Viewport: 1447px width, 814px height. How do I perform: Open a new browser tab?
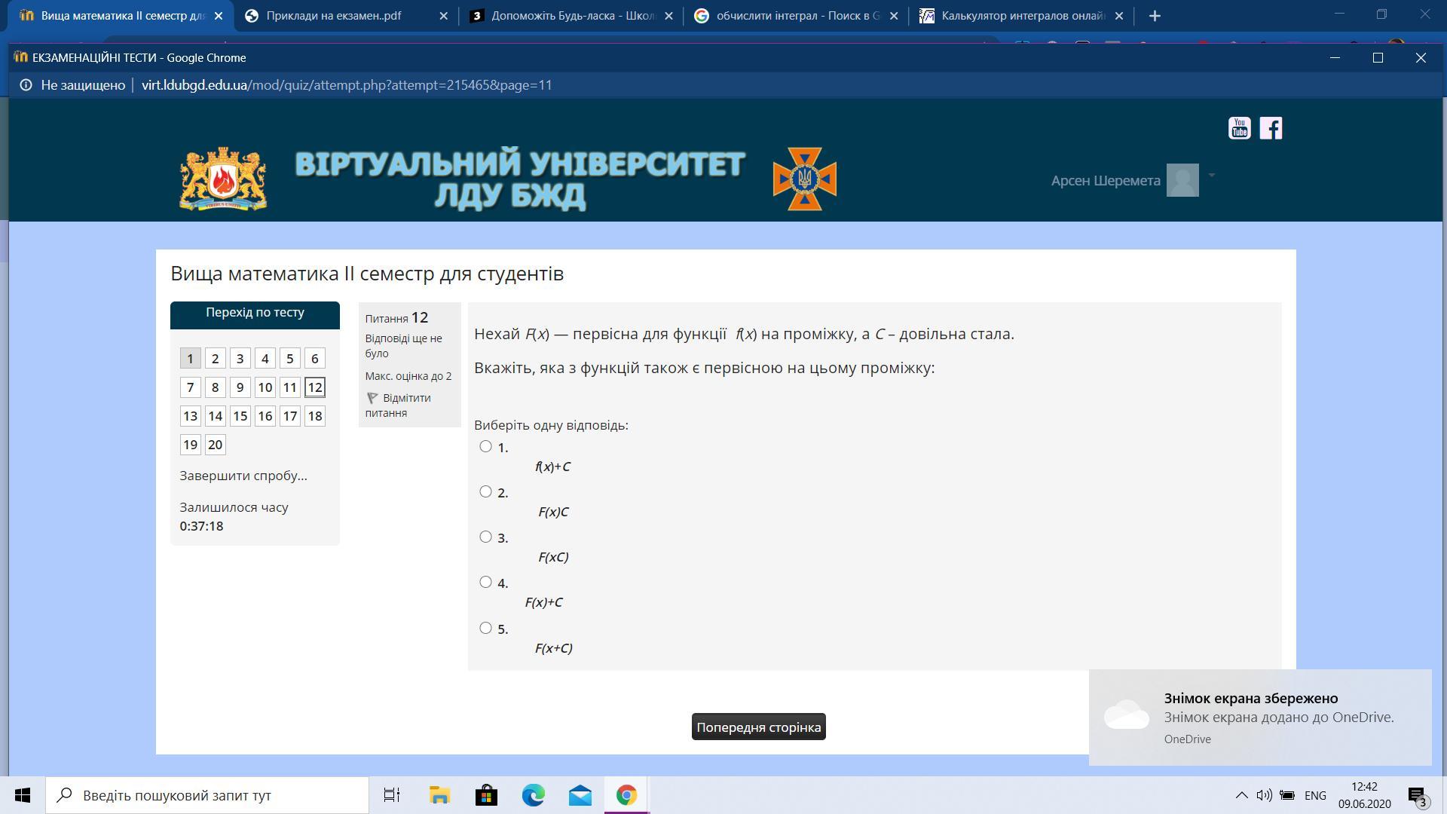(1155, 16)
